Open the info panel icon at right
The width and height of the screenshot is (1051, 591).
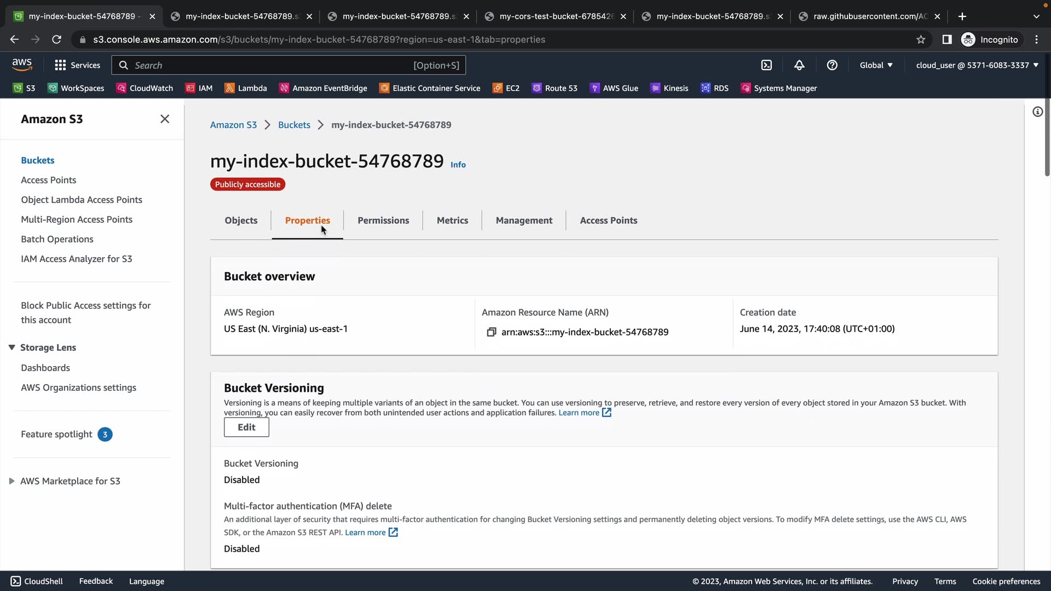[x=1037, y=112]
